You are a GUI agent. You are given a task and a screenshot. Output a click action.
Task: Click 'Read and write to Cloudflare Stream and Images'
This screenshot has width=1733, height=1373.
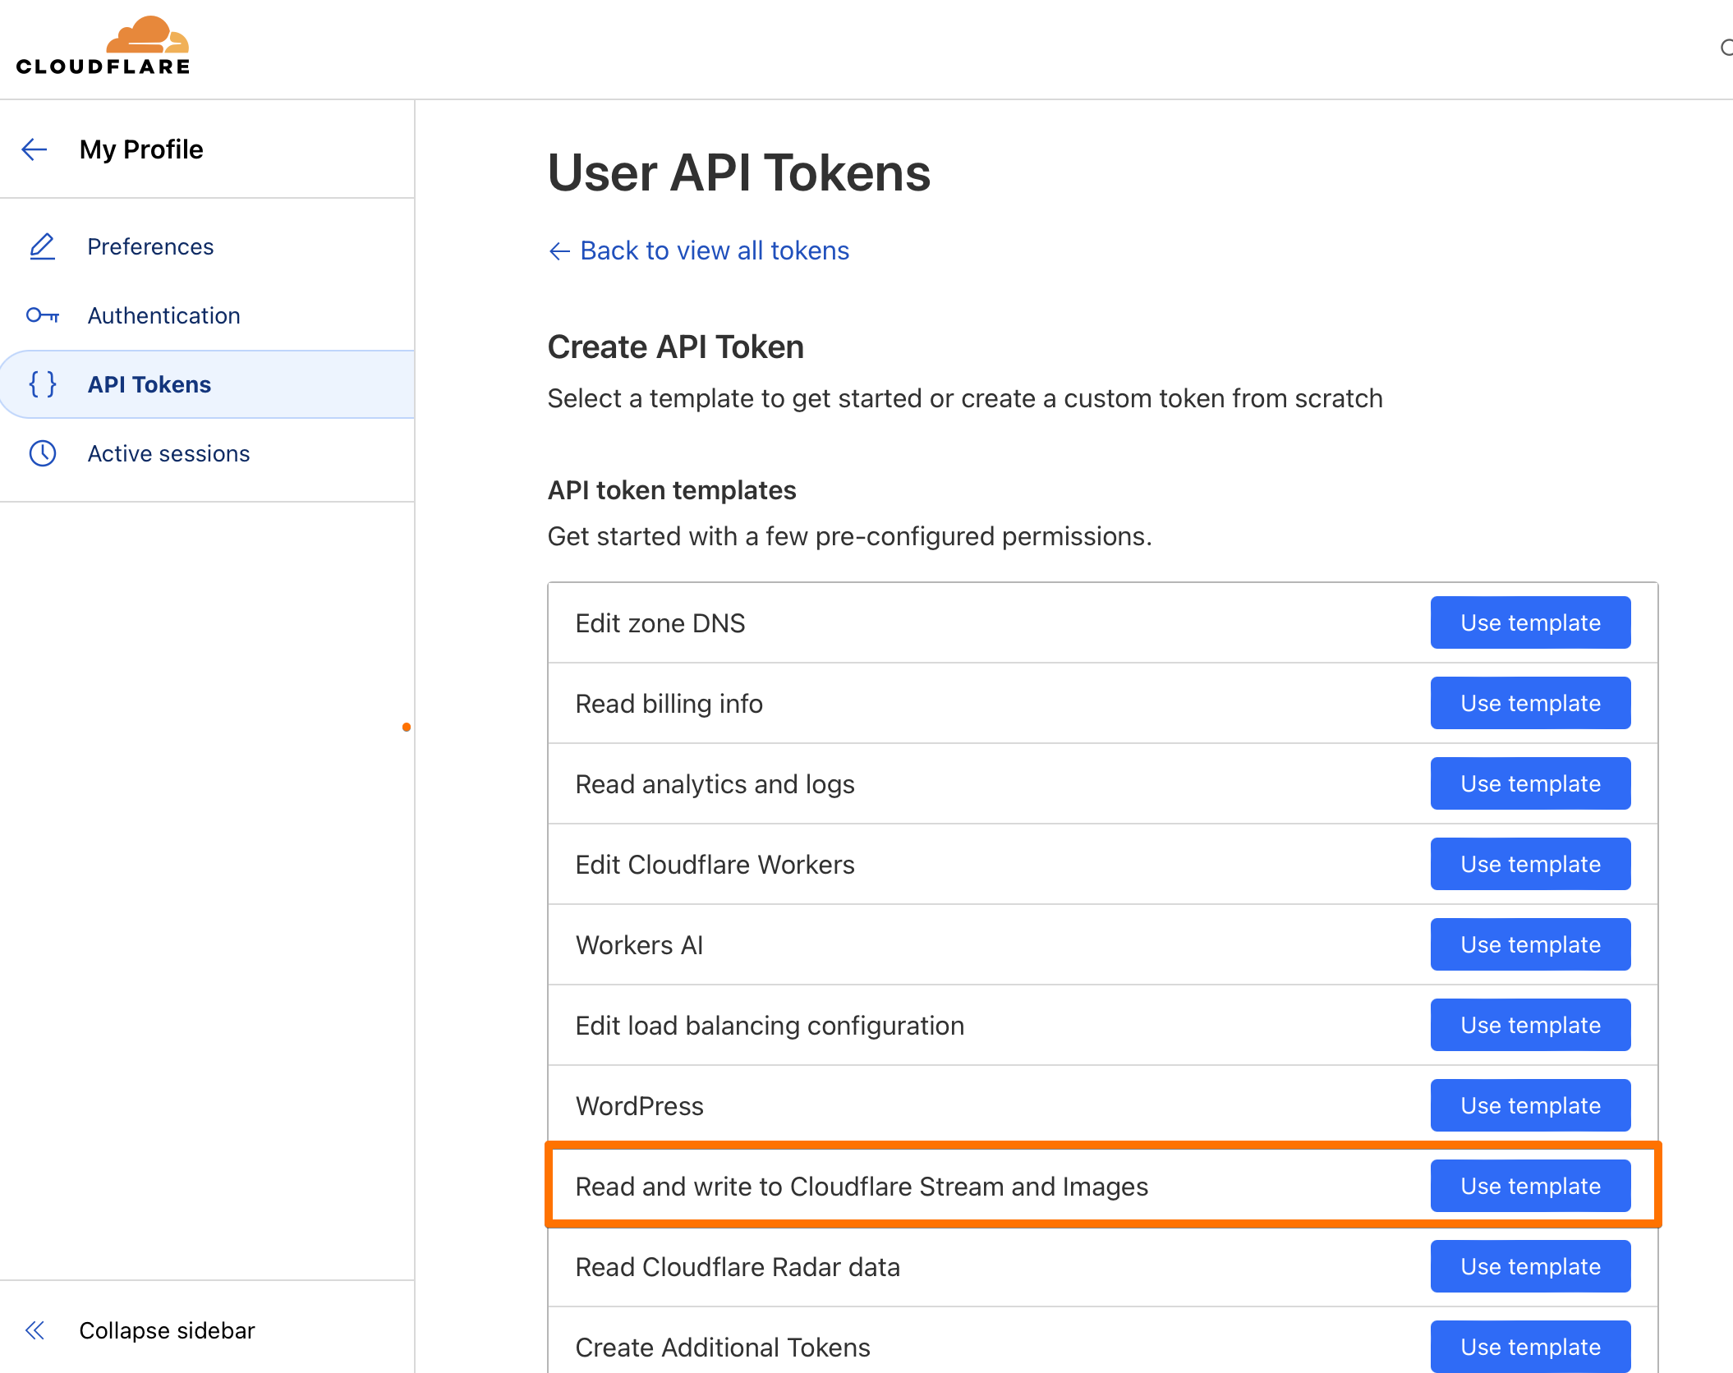click(x=862, y=1187)
